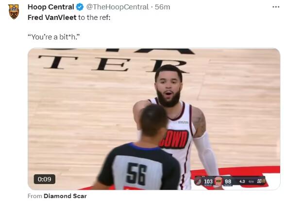Click the red lettering on player's jersey
This screenshot has width=284, height=201.
pyautogui.click(x=174, y=139)
